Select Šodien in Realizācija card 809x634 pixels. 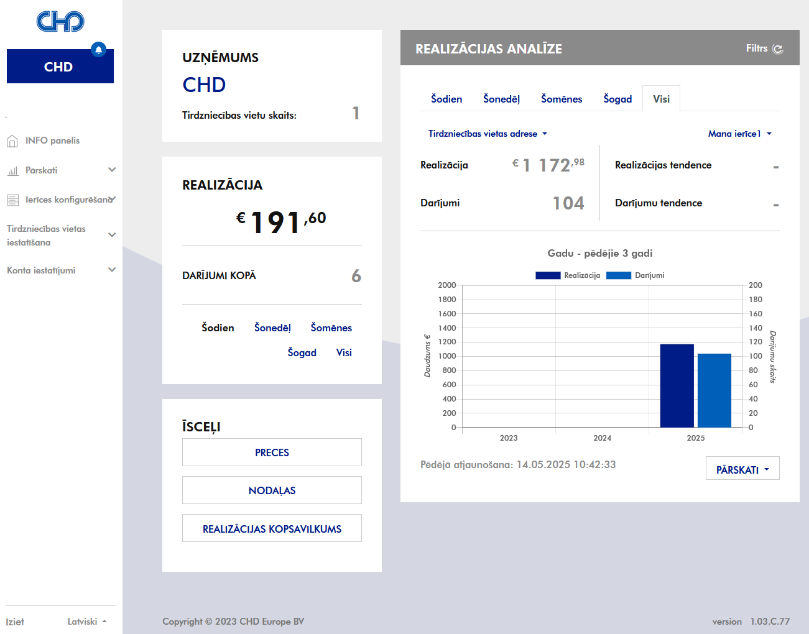[218, 328]
